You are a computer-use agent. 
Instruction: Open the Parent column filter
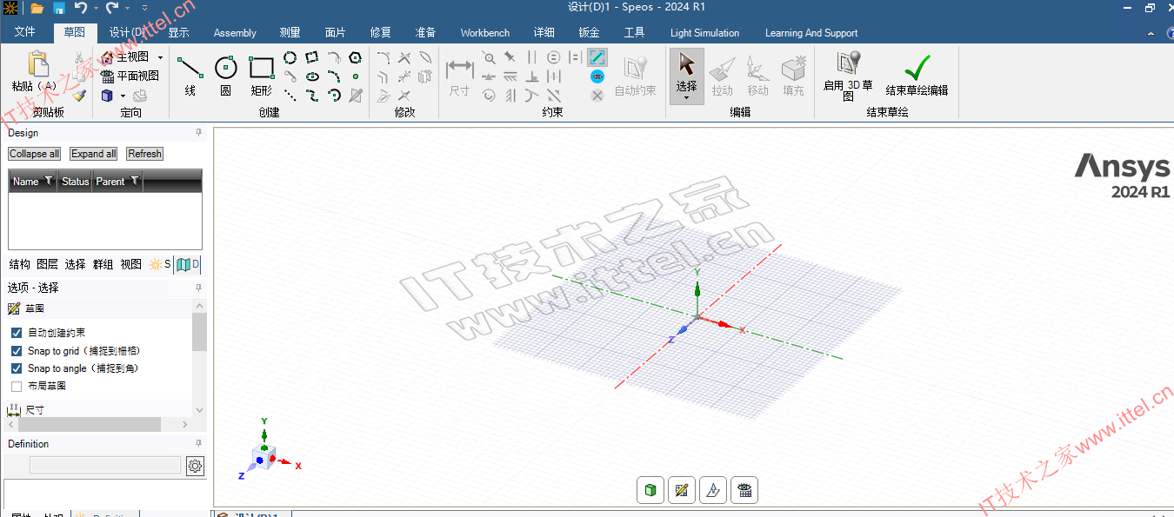(134, 181)
